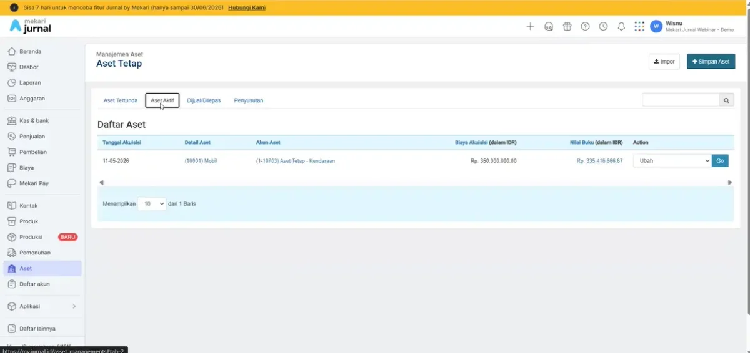Image resolution: width=750 pixels, height=353 pixels.
Task: Click the search magnifier button
Action: [727, 100]
